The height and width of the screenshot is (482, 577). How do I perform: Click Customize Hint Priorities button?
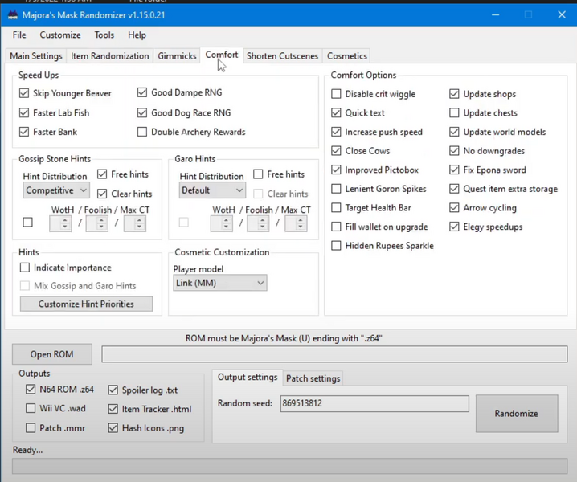pyautogui.click(x=86, y=304)
